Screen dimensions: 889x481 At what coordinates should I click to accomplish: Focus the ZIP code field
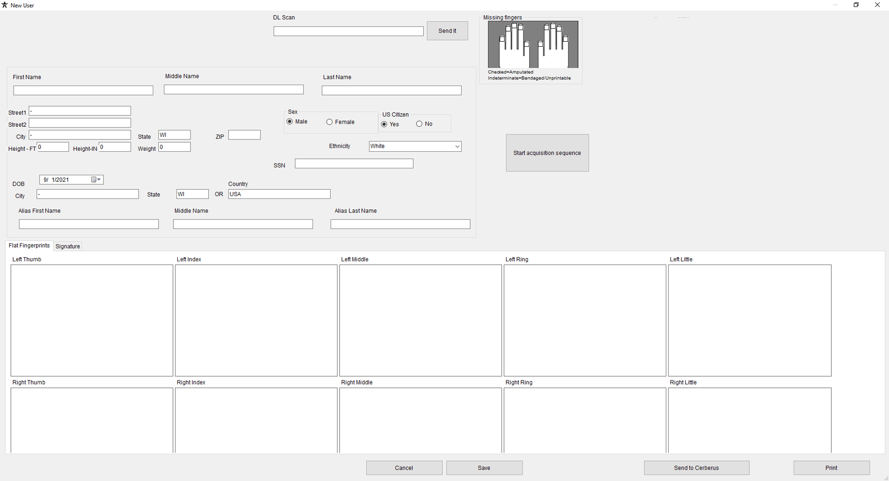pos(244,135)
